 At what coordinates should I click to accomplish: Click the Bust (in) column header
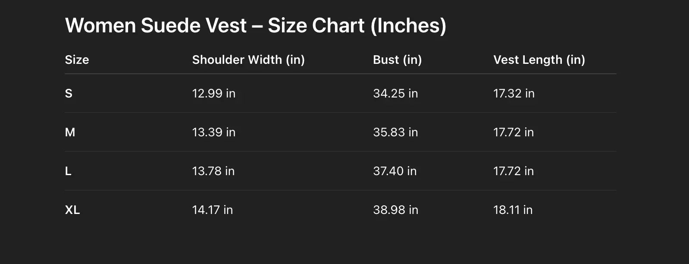[x=397, y=60]
